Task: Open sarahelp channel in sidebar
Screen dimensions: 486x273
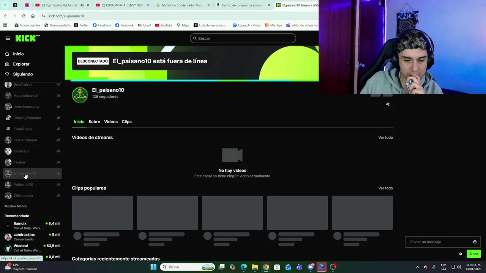Action: (x=32, y=151)
